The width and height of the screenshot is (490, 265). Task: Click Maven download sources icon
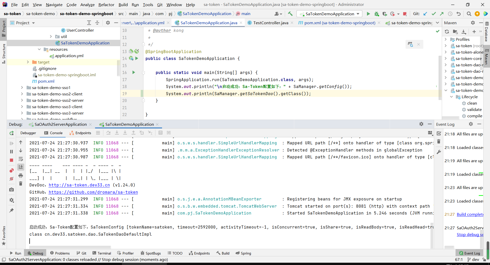pos(464,32)
